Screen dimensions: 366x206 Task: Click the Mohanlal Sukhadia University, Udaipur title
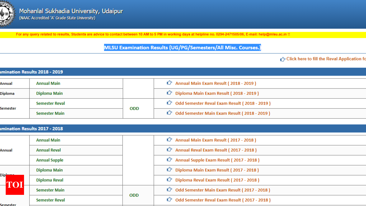point(71,11)
